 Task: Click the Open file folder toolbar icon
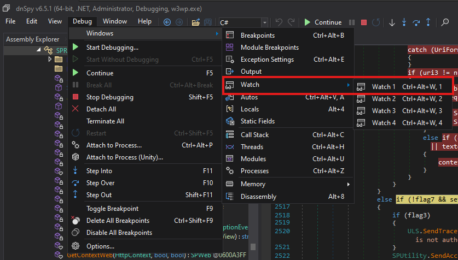click(x=196, y=22)
